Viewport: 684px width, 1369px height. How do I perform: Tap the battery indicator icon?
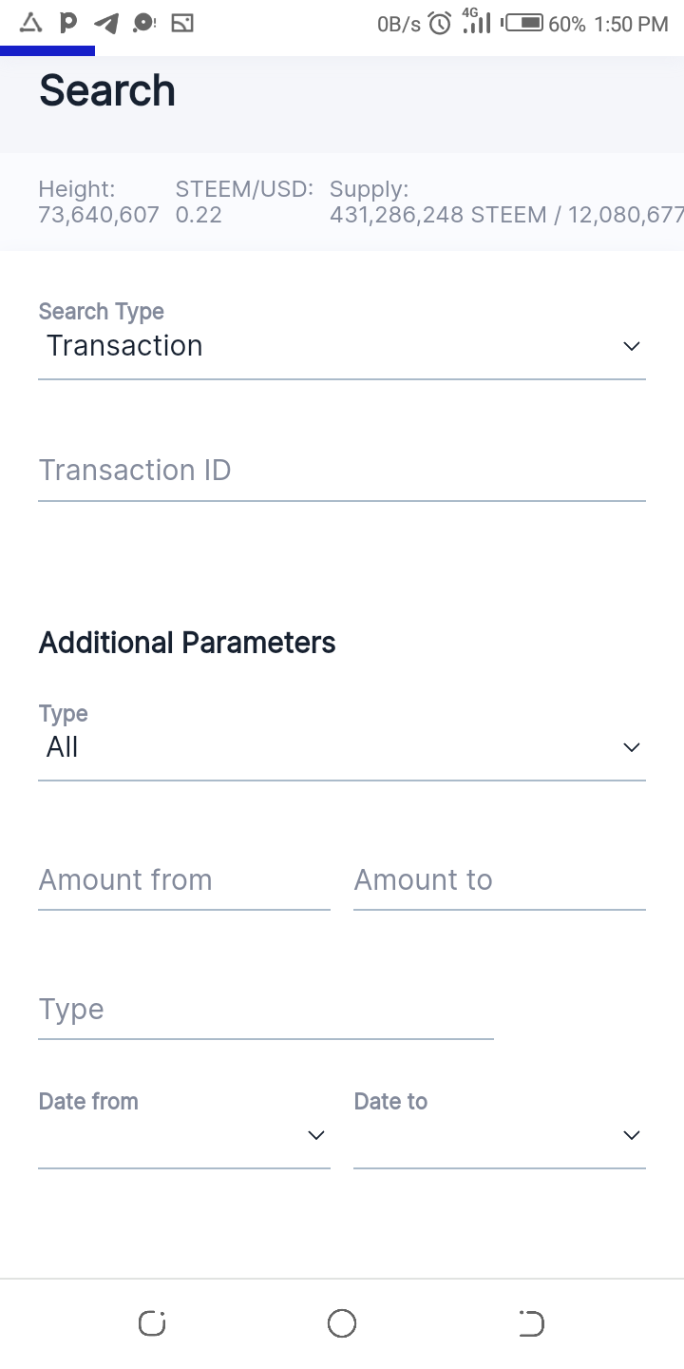[523, 24]
